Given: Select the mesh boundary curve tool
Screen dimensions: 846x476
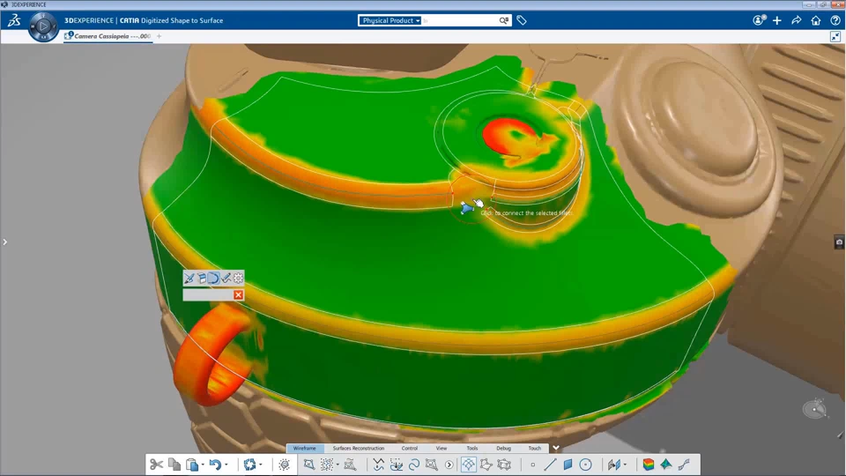Looking at the screenshot, I should (x=432, y=465).
